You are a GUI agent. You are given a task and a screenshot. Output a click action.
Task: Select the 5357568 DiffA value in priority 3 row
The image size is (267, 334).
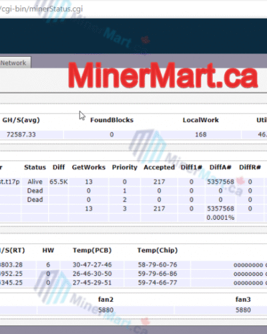[220, 208]
